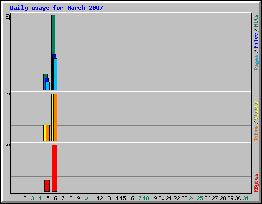This screenshot has height=204, width=262.
Task: Click day label "14" on x-axis
Action: point(115,198)
